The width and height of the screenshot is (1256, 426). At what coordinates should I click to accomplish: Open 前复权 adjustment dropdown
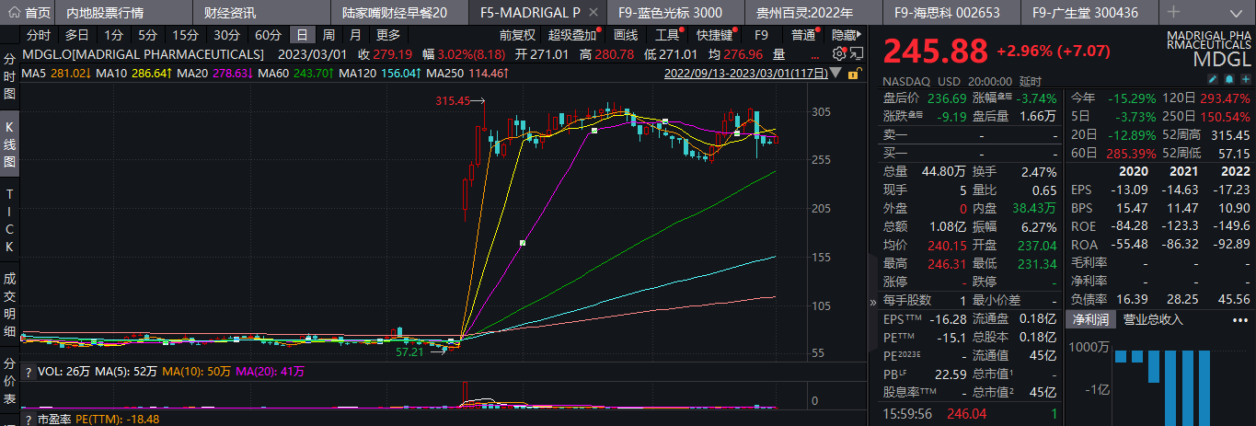[517, 35]
